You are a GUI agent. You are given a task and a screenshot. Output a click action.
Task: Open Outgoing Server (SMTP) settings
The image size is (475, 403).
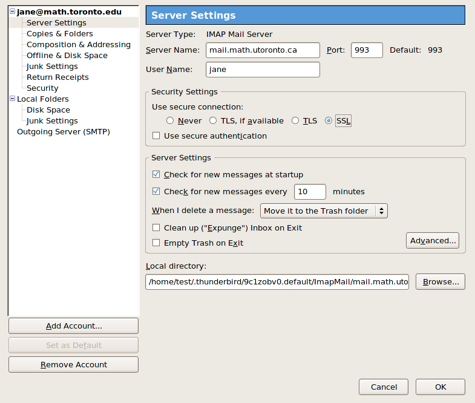point(64,132)
